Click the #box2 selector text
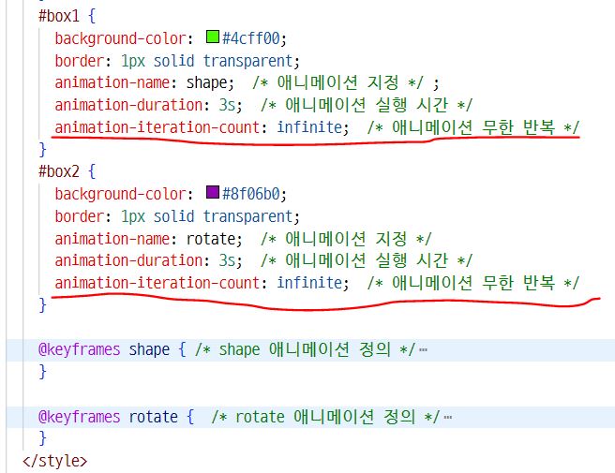The image size is (615, 473). pos(59,171)
